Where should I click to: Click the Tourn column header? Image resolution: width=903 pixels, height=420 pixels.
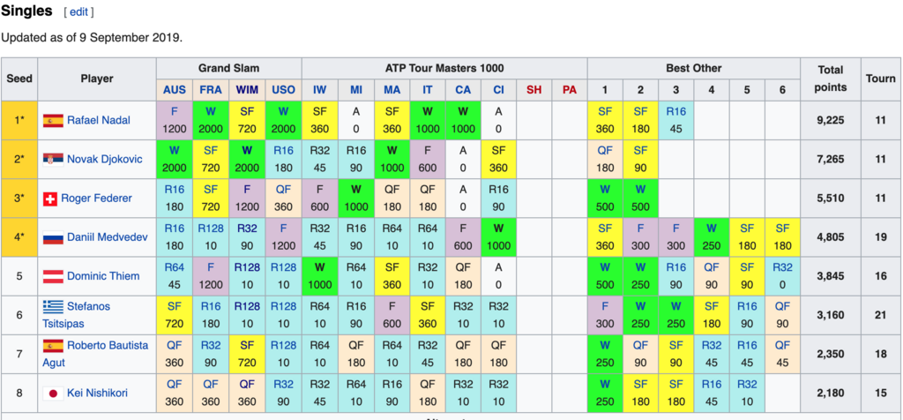(881, 79)
